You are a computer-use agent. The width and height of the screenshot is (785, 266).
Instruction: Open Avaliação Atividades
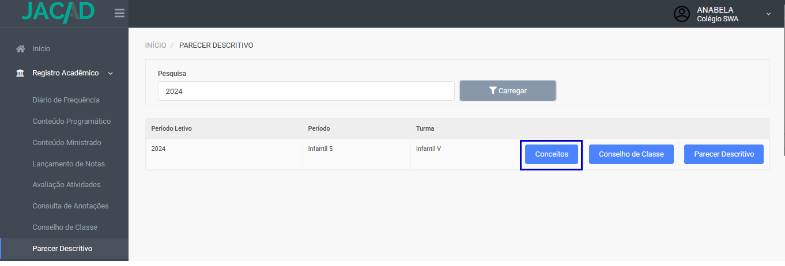(x=66, y=185)
